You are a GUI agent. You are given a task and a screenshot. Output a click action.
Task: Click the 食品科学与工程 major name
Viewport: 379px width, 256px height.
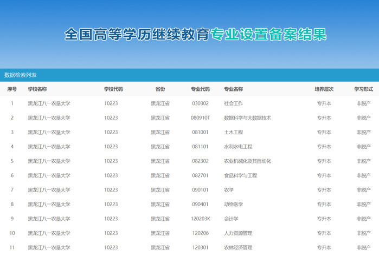pos(240,175)
